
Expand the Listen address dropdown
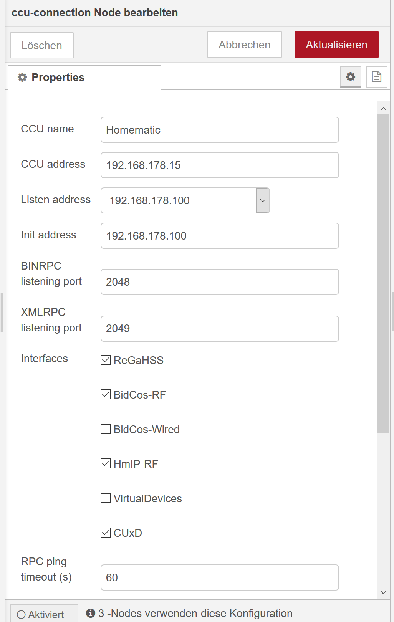(263, 200)
